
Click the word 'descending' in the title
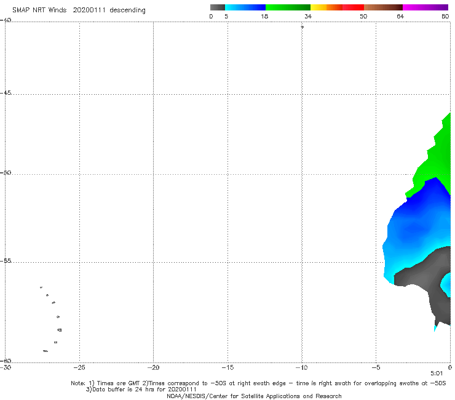(x=127, y=10)
